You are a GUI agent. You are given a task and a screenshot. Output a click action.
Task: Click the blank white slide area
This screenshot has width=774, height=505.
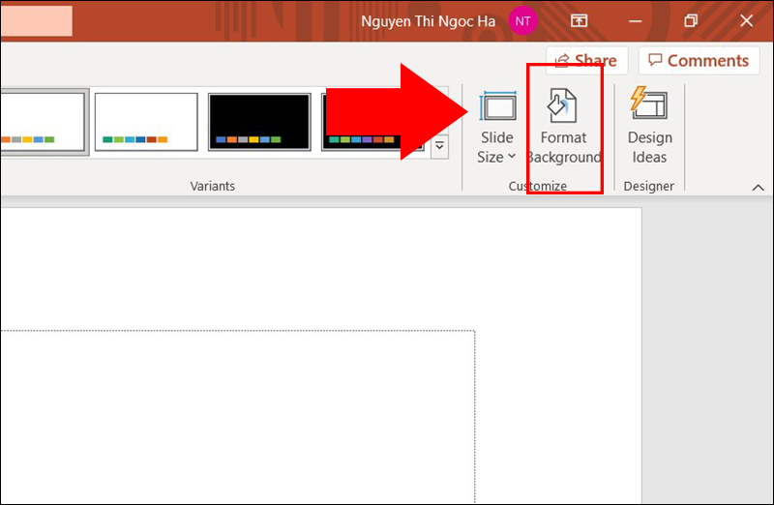point(321,267)
